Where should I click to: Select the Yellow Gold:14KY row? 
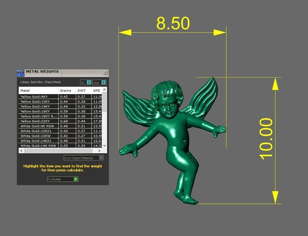coord(60,106)
